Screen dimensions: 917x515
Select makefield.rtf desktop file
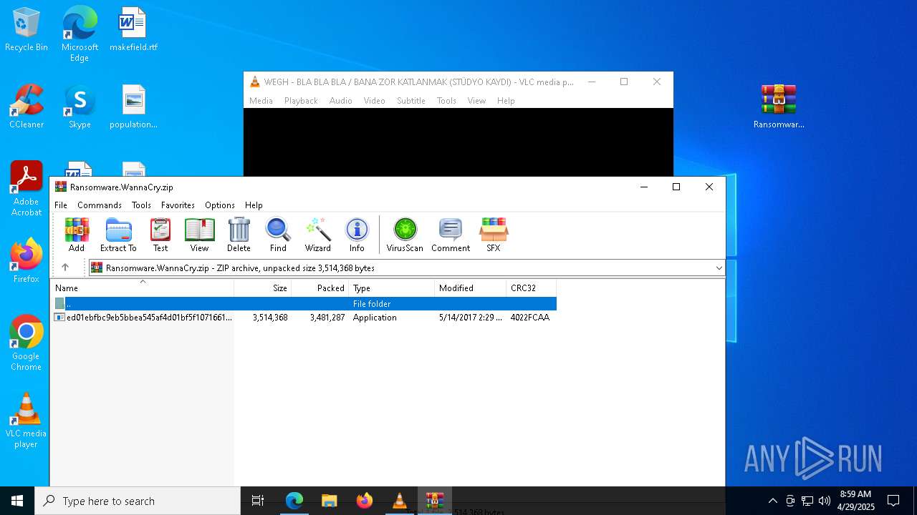(133, 29)
